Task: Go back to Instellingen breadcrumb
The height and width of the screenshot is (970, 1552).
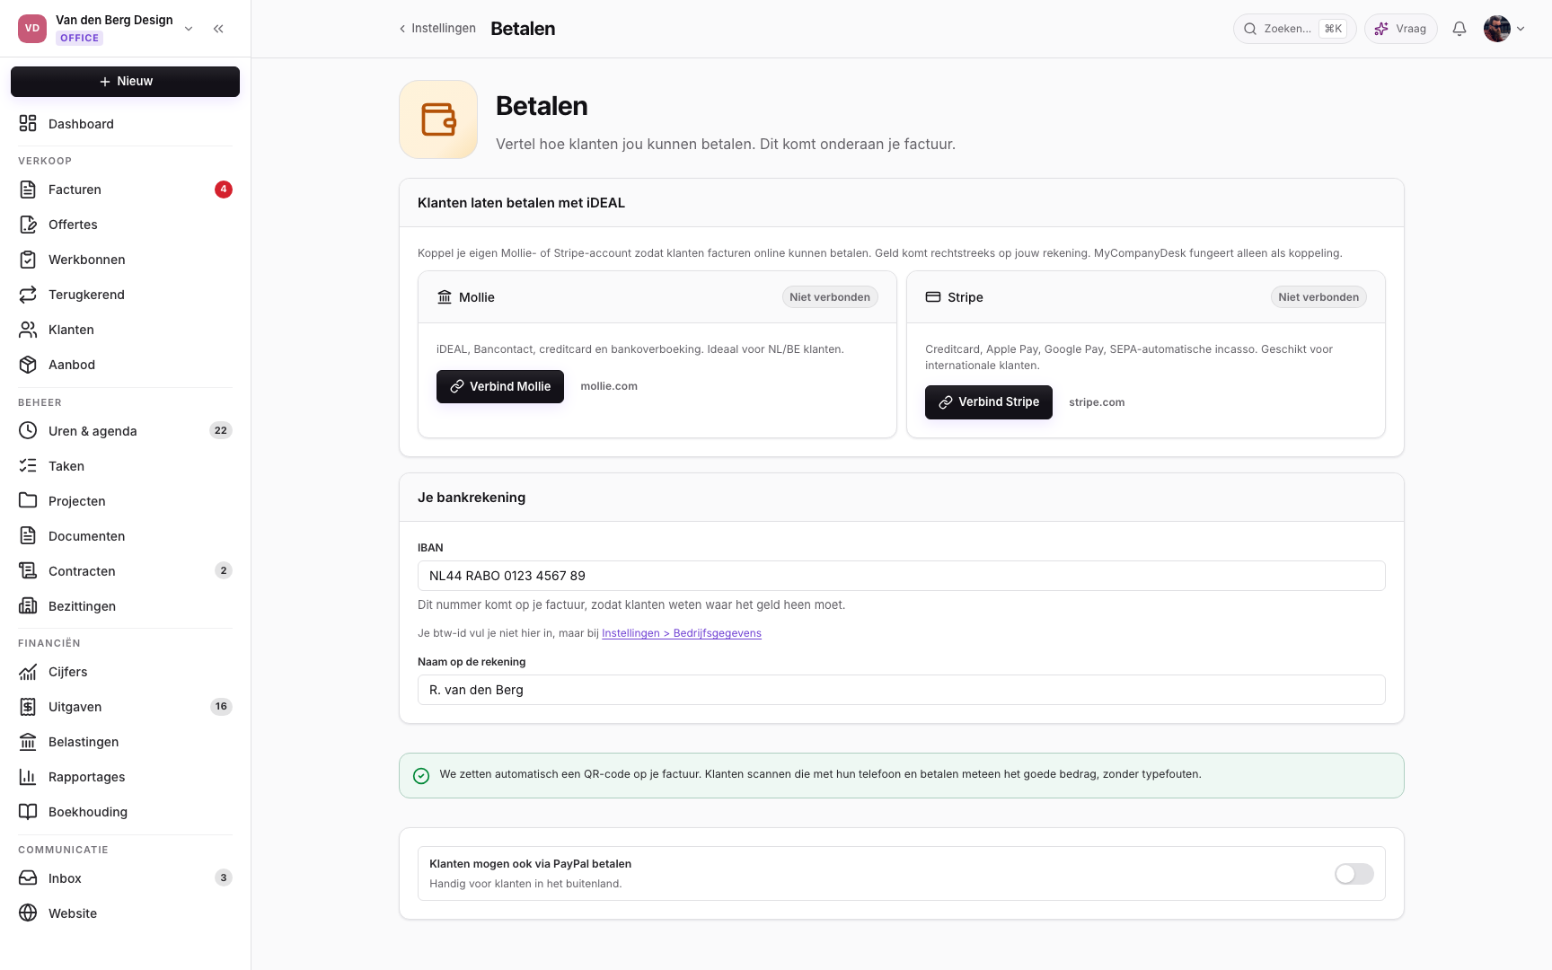Action: point(437,29)
